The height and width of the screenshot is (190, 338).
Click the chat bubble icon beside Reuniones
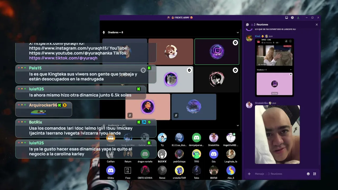click(247, 25)
